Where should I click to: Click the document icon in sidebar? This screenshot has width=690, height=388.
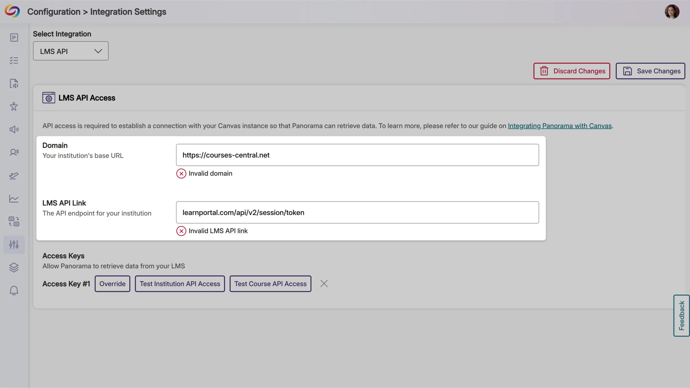point(14,37)
